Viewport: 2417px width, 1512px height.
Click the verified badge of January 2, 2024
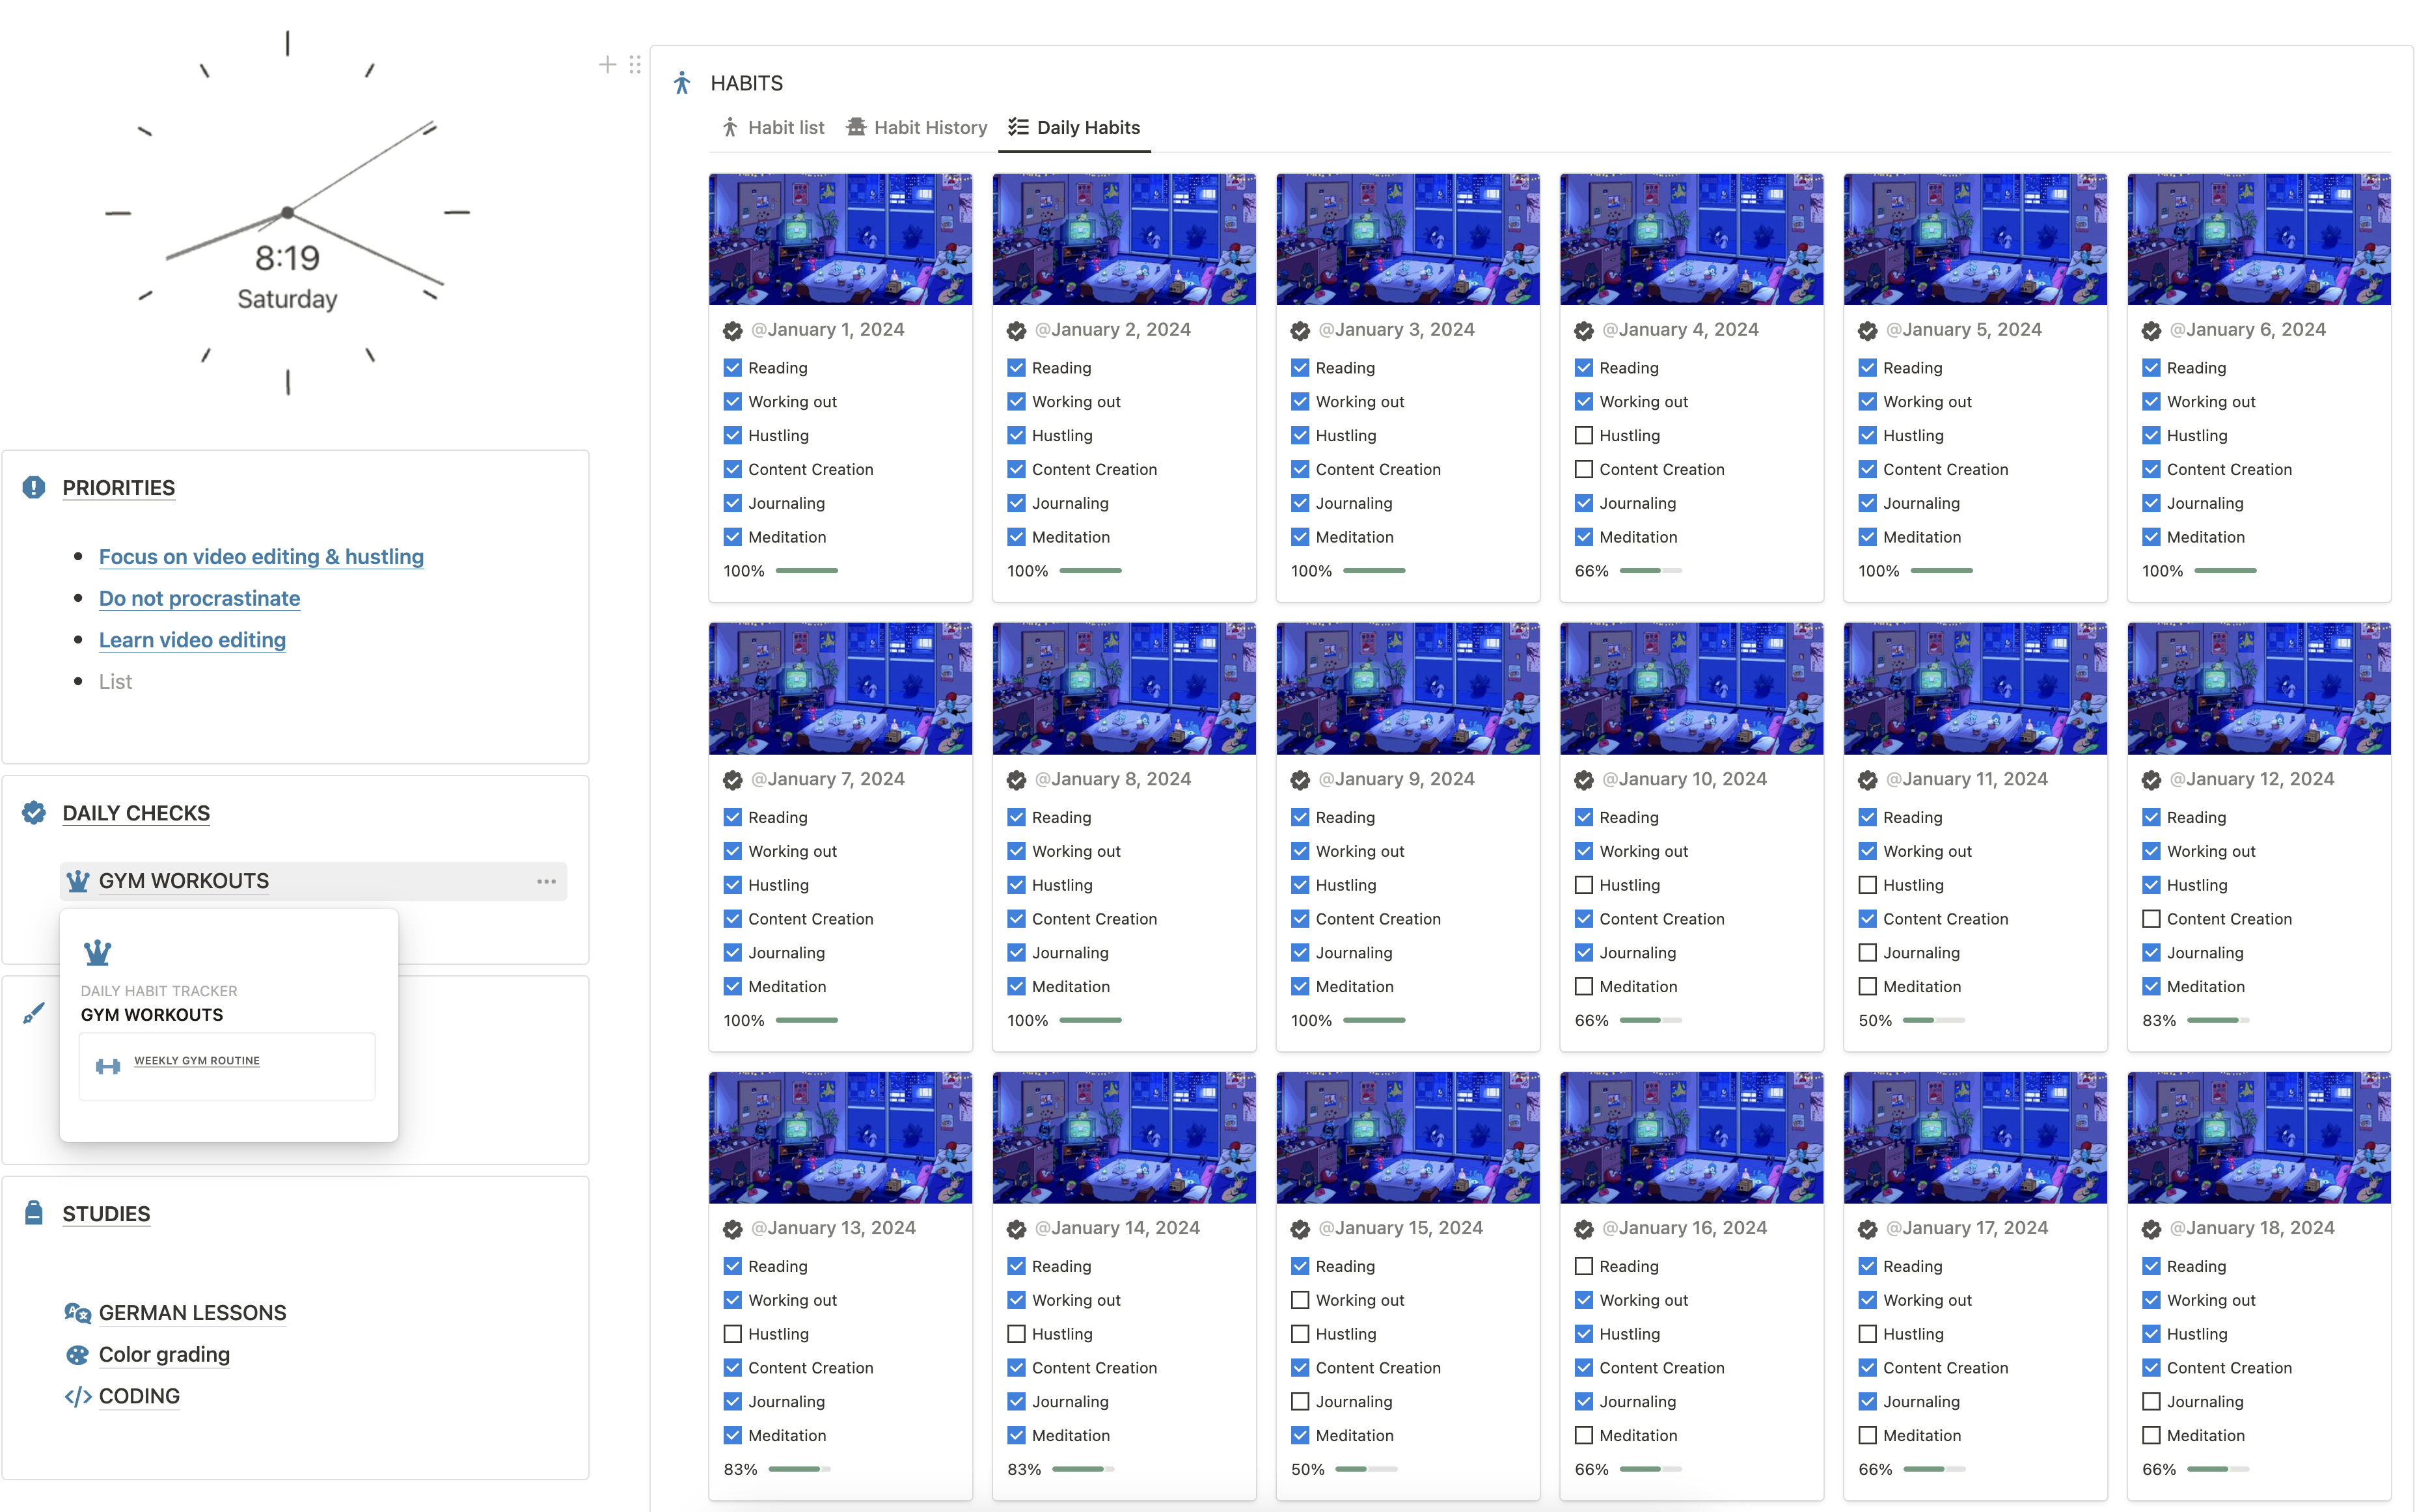[x=1017, y=330]
